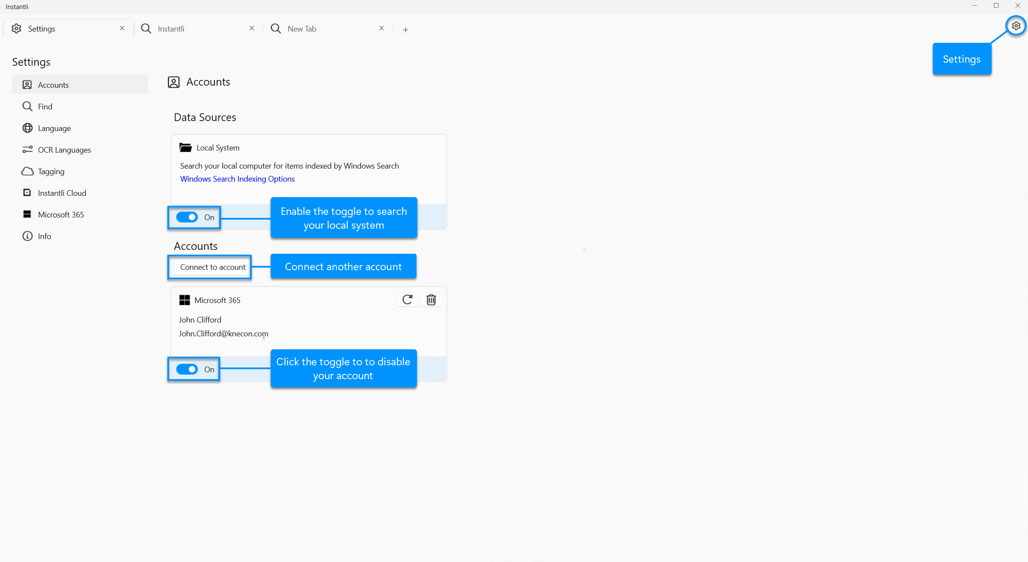
Task: Close the New Tab tab
Action: 381,29
